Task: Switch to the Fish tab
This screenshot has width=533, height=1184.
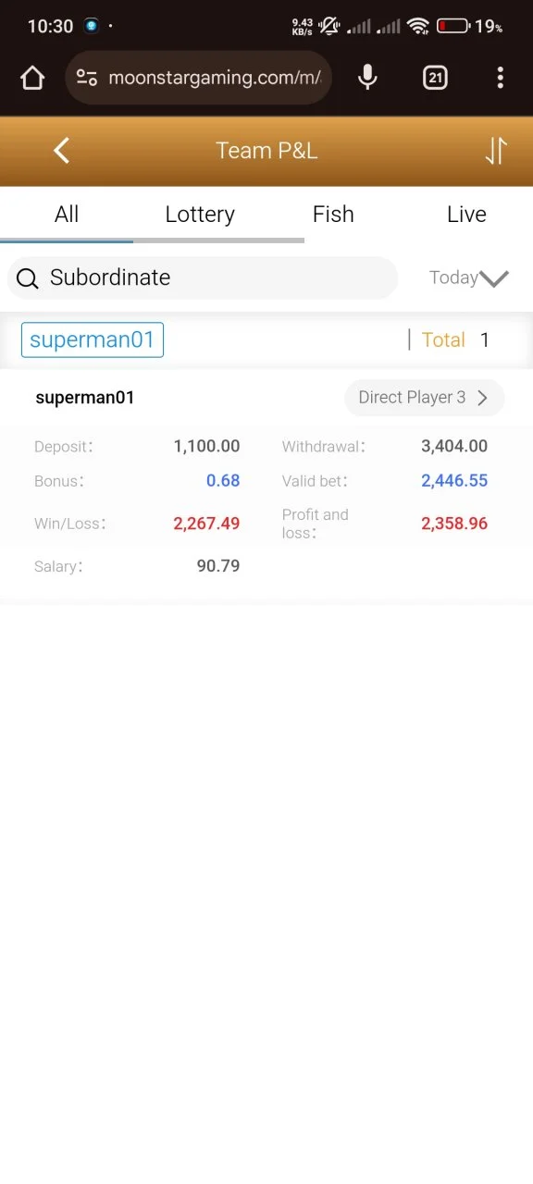Action: click(x=333, y=215)
